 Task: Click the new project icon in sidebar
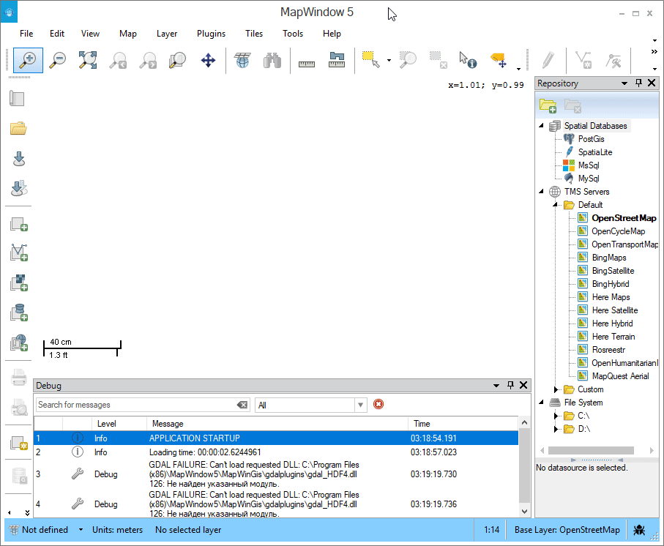pyautogui.click(x=18, y=99)
